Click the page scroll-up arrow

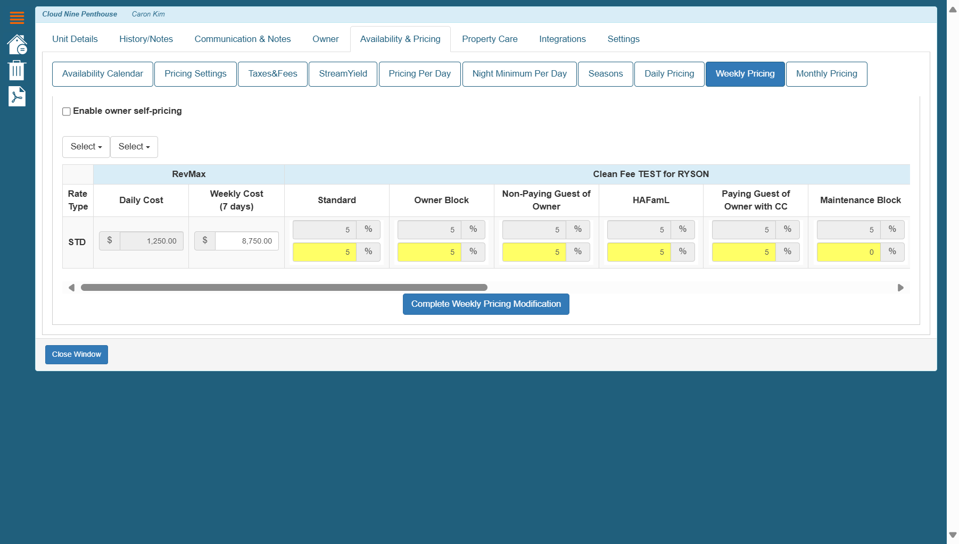pos(953,10)
